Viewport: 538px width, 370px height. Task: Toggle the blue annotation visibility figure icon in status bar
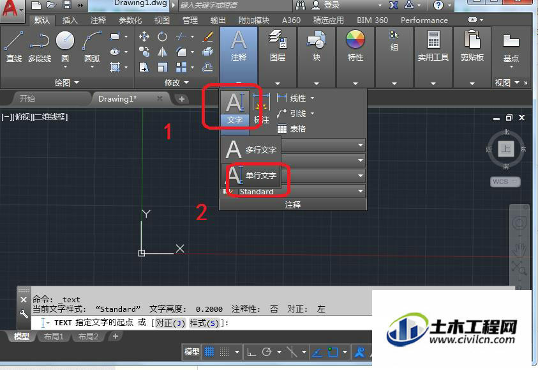click(359, 352)
